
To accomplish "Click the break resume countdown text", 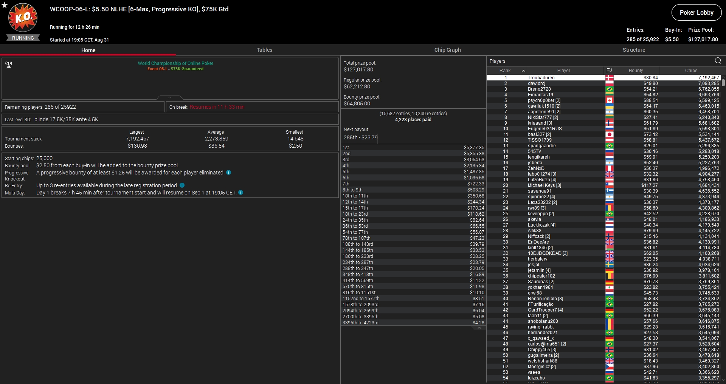I will click(217, 107).
